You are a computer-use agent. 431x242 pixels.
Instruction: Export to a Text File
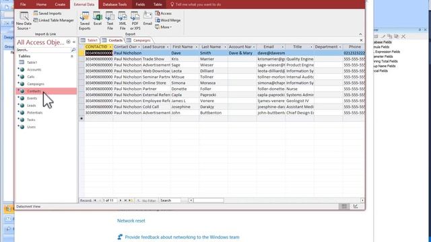110,21
